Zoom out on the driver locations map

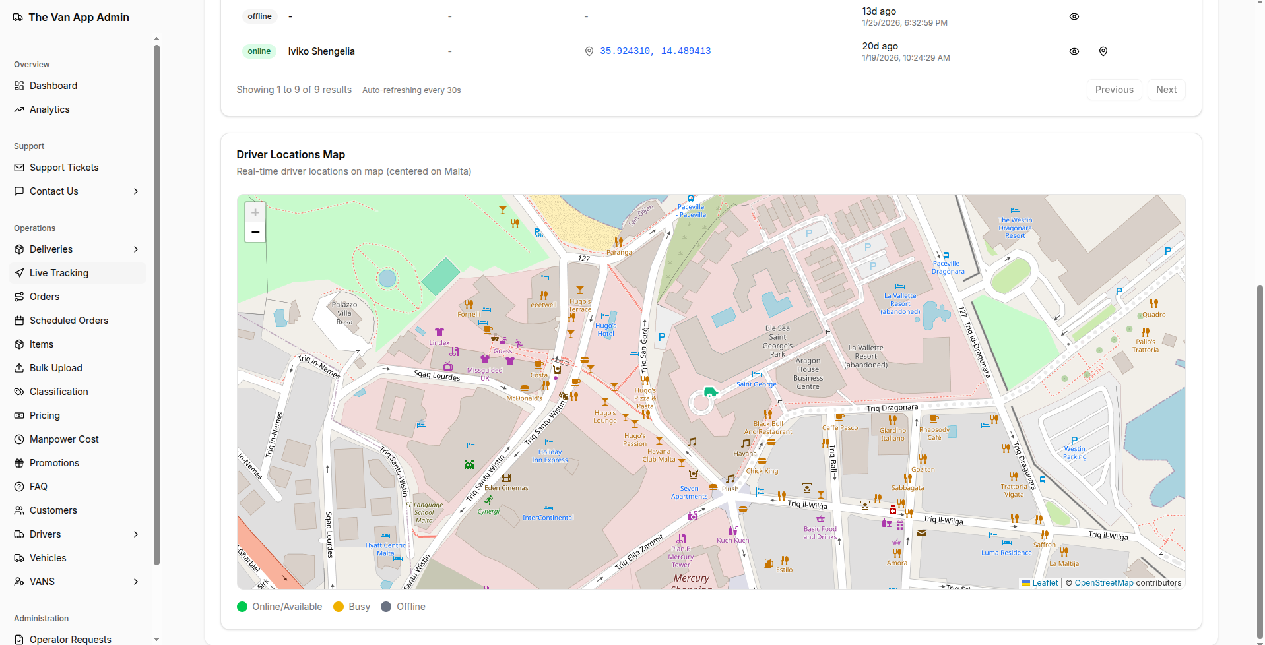pyautogui.click(x=255, y=233)
